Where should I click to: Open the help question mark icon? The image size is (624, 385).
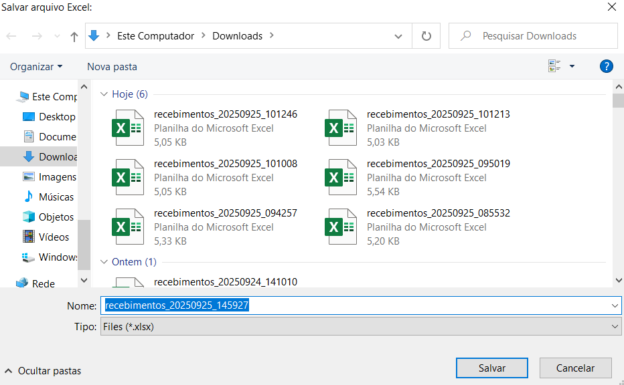[606, 66]
